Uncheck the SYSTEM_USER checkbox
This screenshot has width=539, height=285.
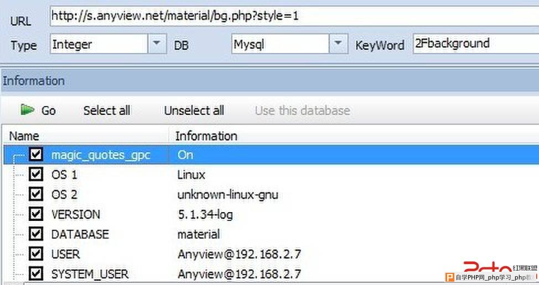click(x=36, y=274)
